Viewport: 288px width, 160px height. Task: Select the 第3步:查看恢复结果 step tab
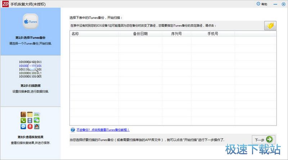(30, 137)
